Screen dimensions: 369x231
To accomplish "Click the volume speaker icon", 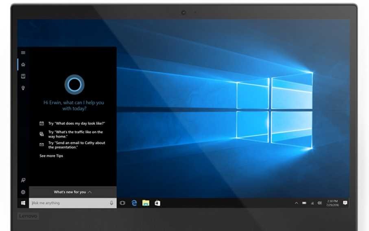I will point(320,203).
